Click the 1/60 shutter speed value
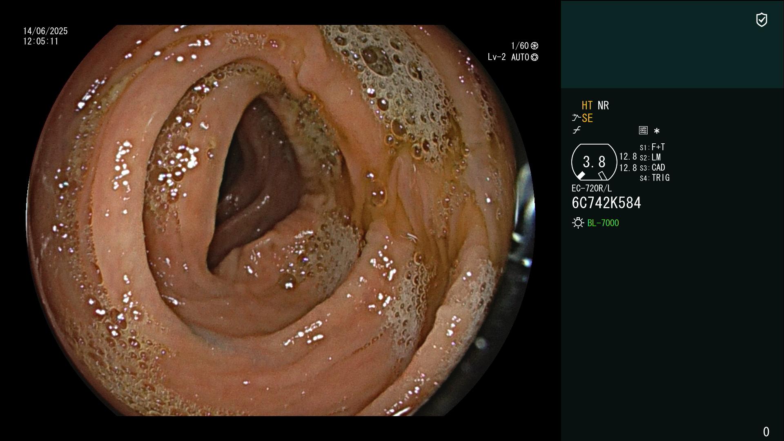The width and height of the screenshot is (784, 441). click(520, 46)
